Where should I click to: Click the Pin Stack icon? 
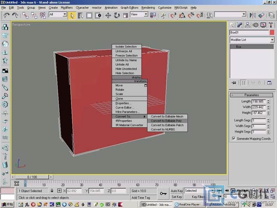pos(234,83)
